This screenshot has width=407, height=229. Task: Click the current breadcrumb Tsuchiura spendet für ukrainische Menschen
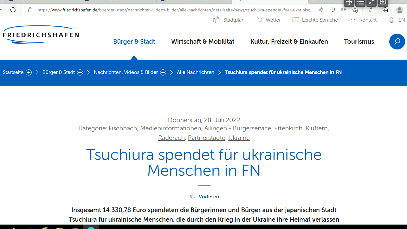pyautogui.click(x=283, y=72)
